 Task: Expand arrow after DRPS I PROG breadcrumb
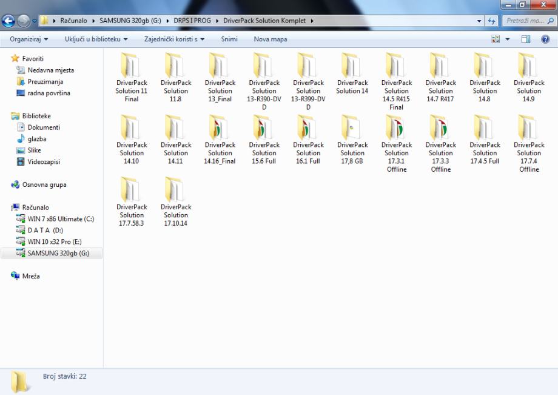click(x=217, y=21)
